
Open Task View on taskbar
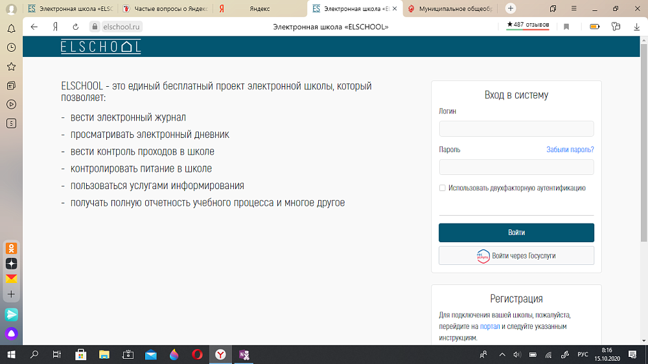tap(57, 354)
